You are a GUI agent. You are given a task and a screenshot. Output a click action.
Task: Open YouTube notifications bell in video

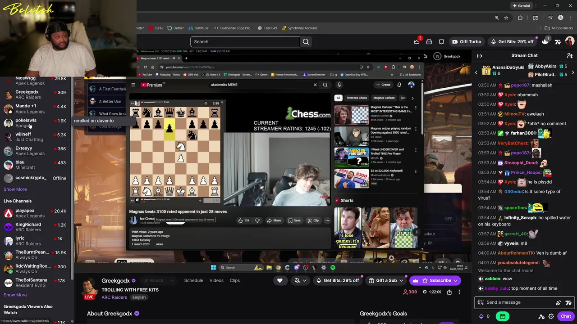coord(399,85)
